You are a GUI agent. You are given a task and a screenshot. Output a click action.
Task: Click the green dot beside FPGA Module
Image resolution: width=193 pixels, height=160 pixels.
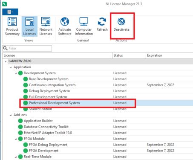tap(20, 139)
